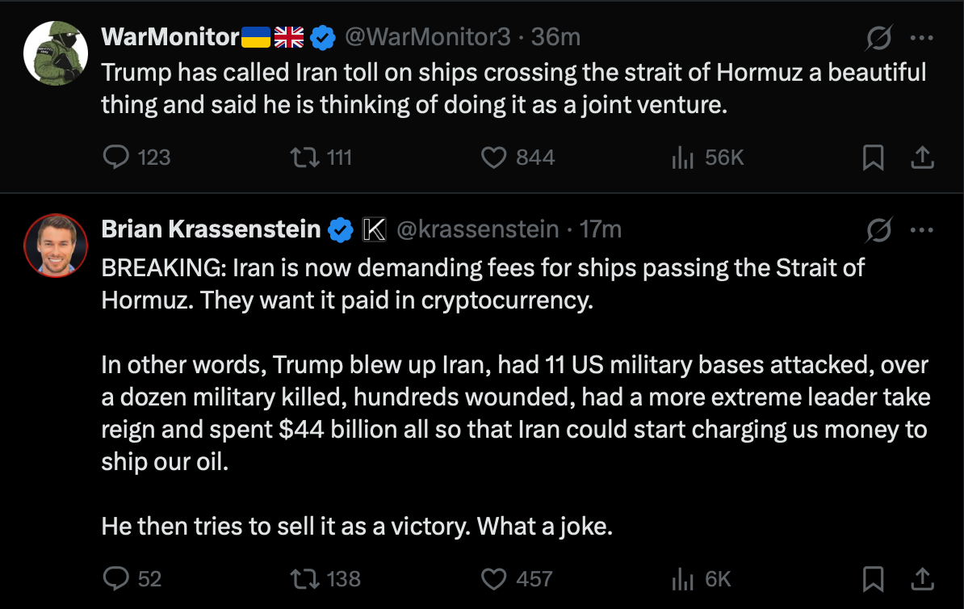
Task: Like WarMonitor's tweet
Action: pos(493,157)
